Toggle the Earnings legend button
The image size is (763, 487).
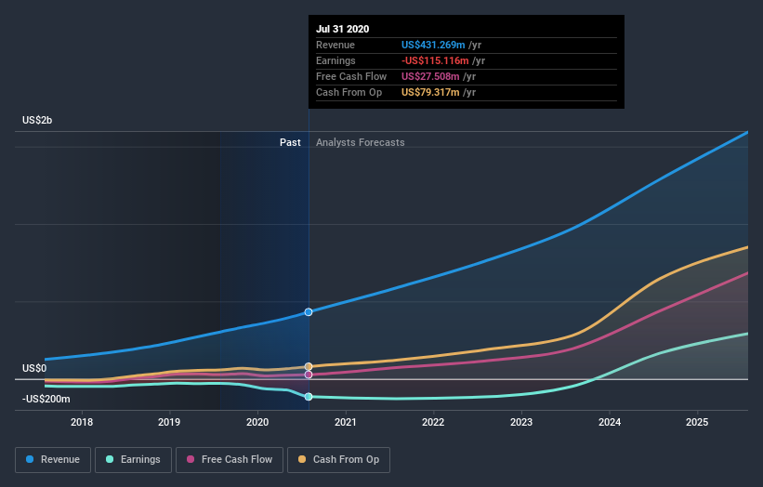click(x=133, y=460)
